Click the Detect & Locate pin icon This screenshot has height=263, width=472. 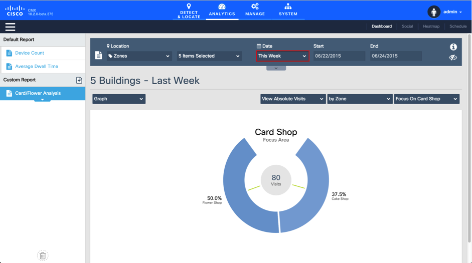[189, 7]
